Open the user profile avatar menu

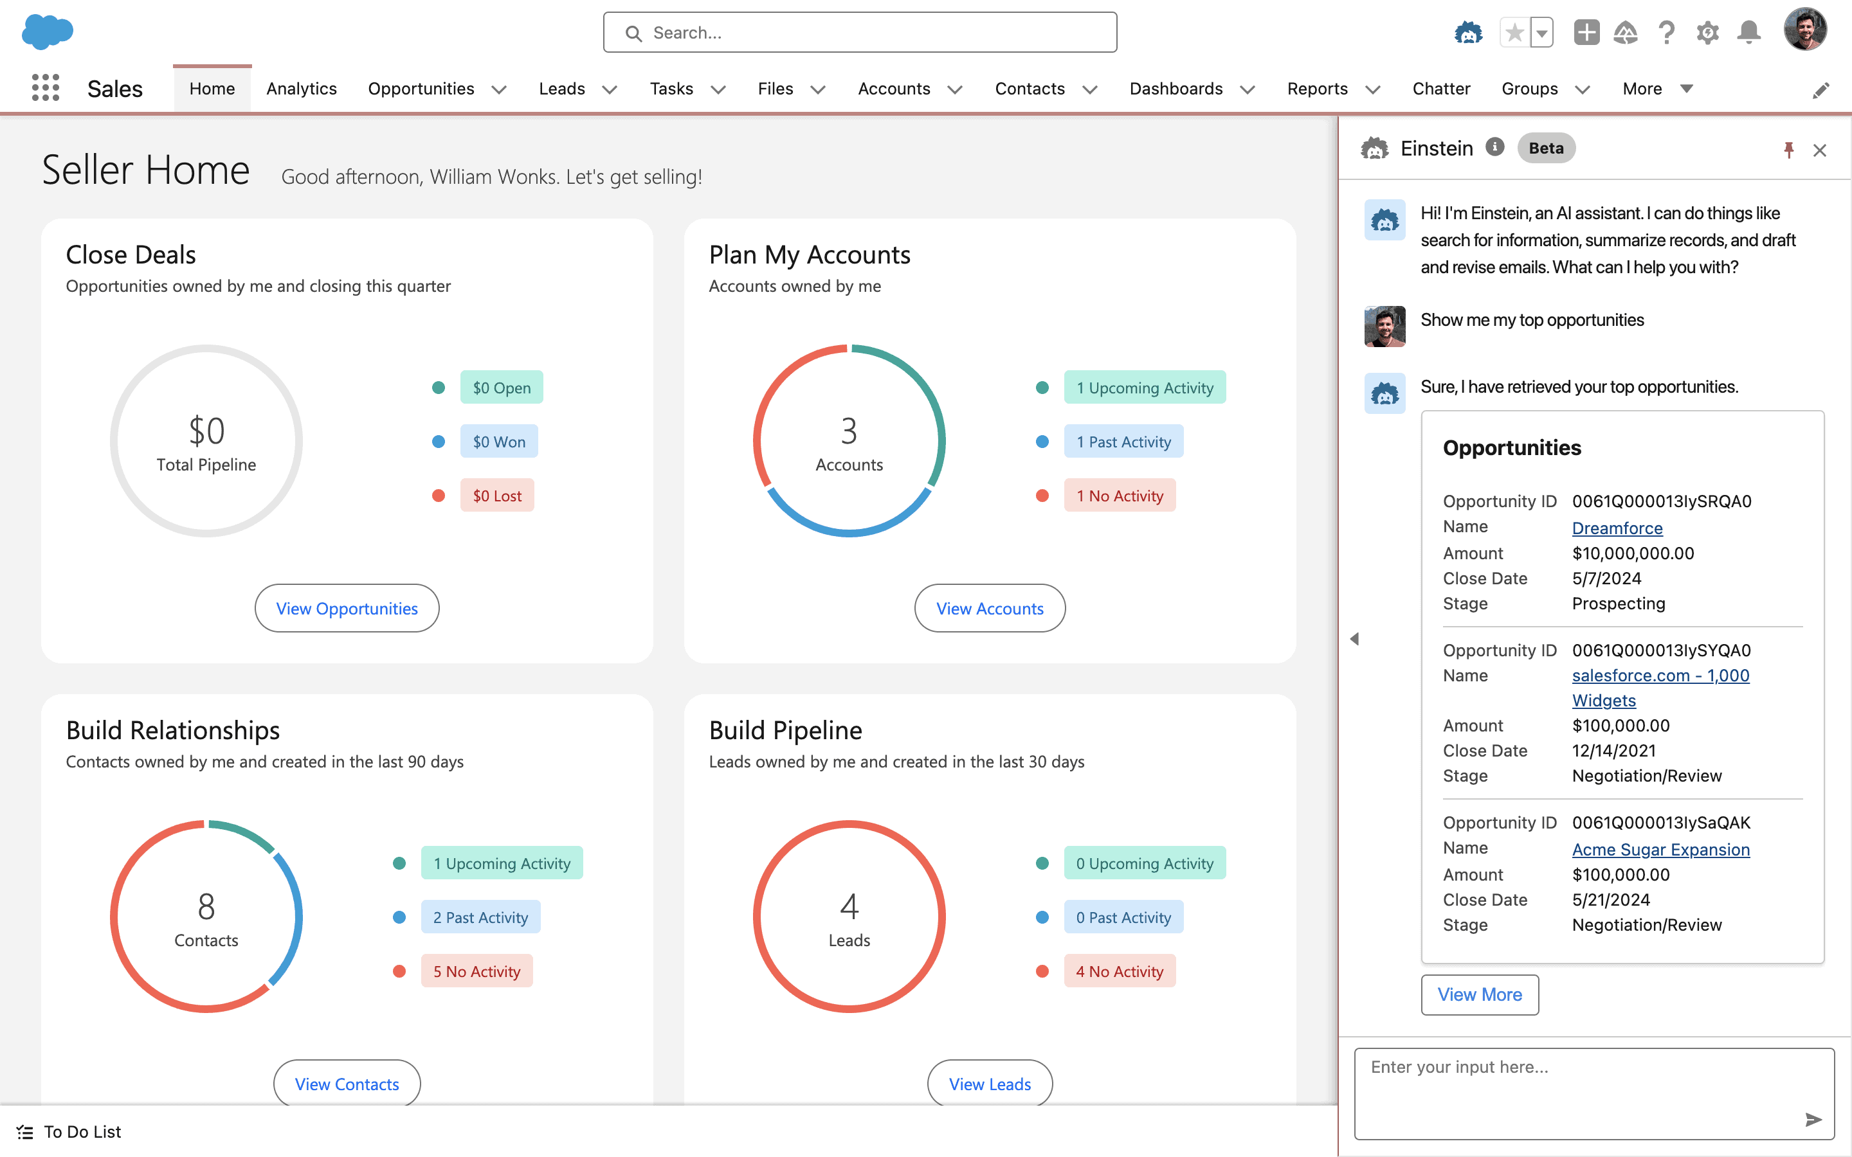(1805, 30)
